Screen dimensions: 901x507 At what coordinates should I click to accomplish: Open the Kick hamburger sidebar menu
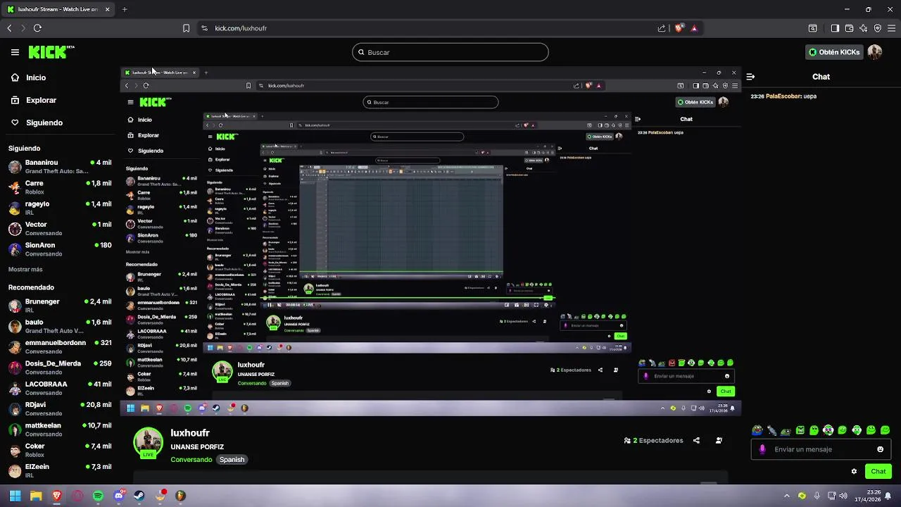15,52
